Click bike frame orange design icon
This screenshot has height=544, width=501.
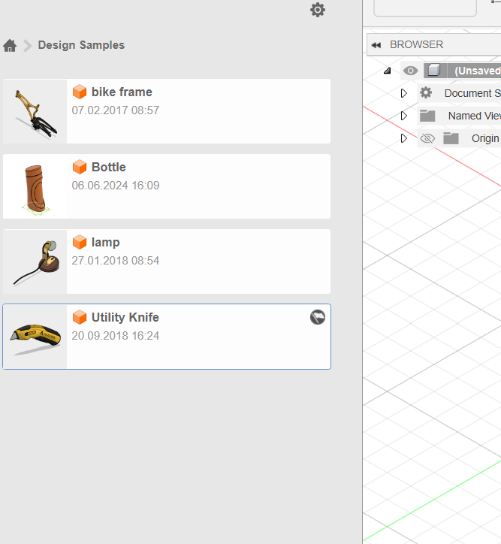80,92
